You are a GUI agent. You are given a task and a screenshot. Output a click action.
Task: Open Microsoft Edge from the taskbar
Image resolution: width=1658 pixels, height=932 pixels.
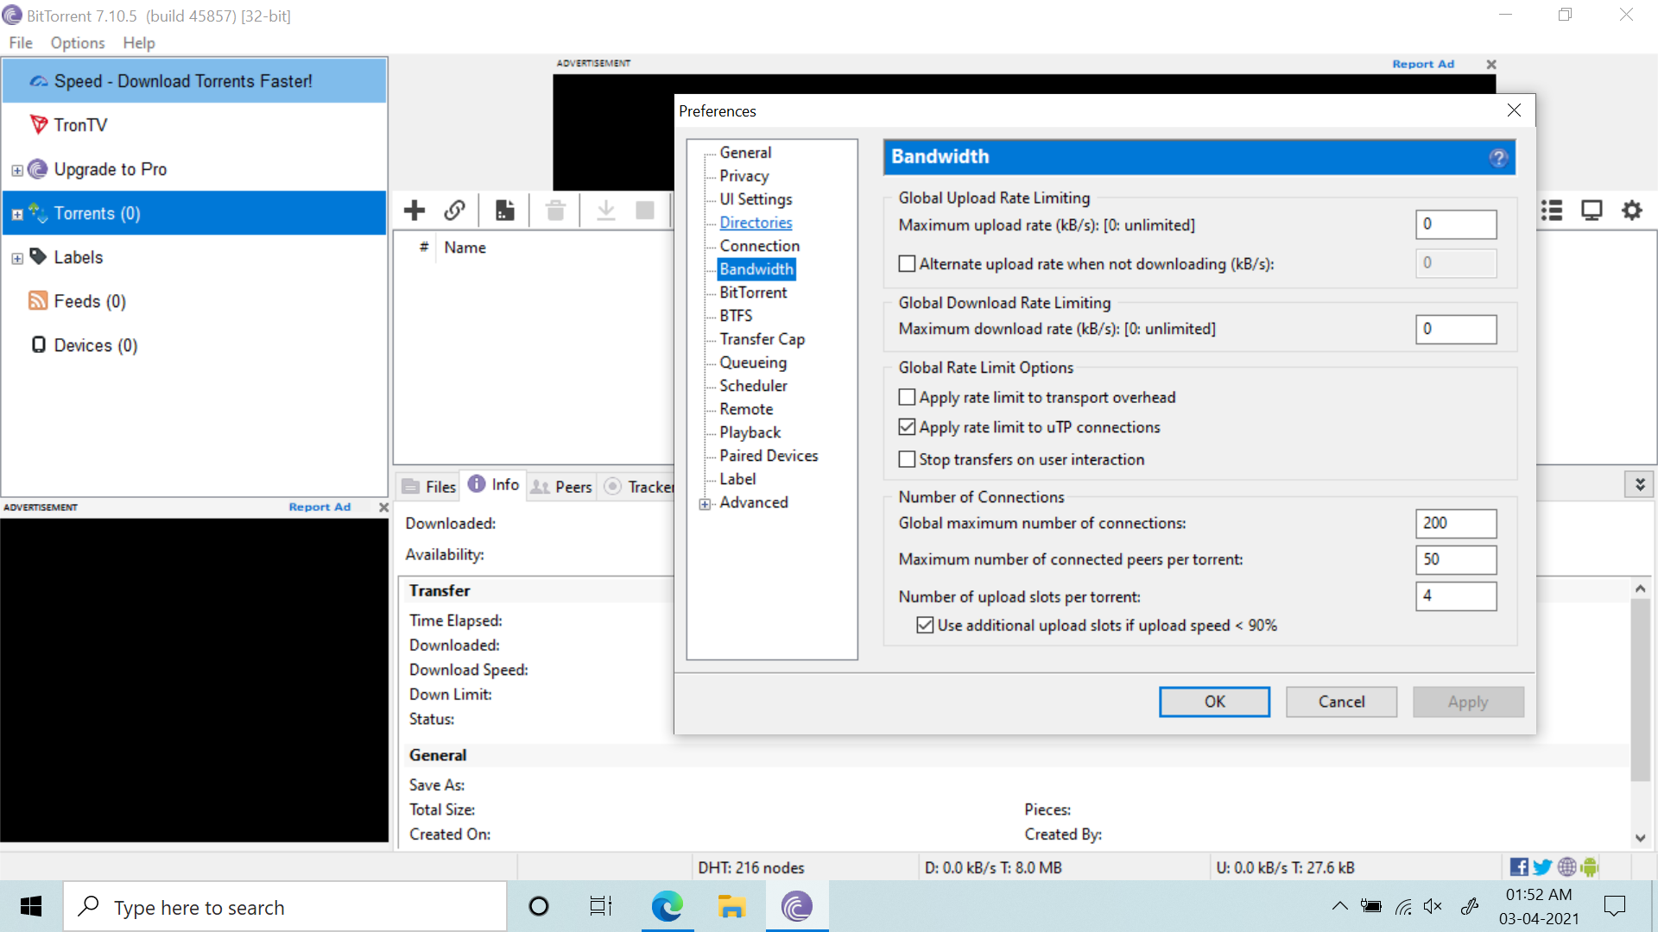click(667, 906)
